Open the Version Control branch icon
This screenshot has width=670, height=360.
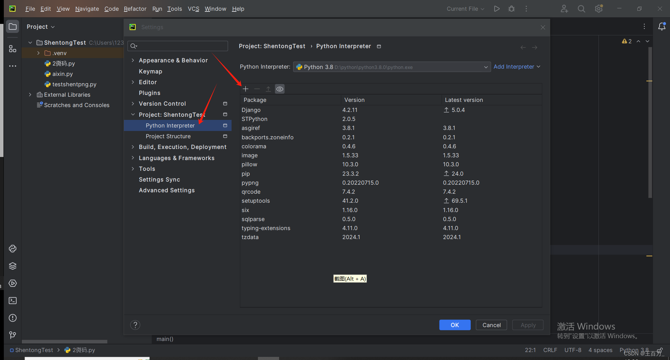click(13, 335)
